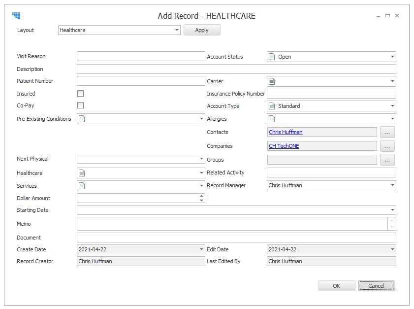
Task: Open the Services dropdown arrow
Action: click(201, 186)
